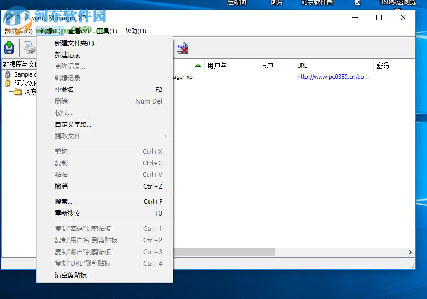Close the 编辑(E) menu in menu bar
Screen dimensions: 427x299
point(50,31)
